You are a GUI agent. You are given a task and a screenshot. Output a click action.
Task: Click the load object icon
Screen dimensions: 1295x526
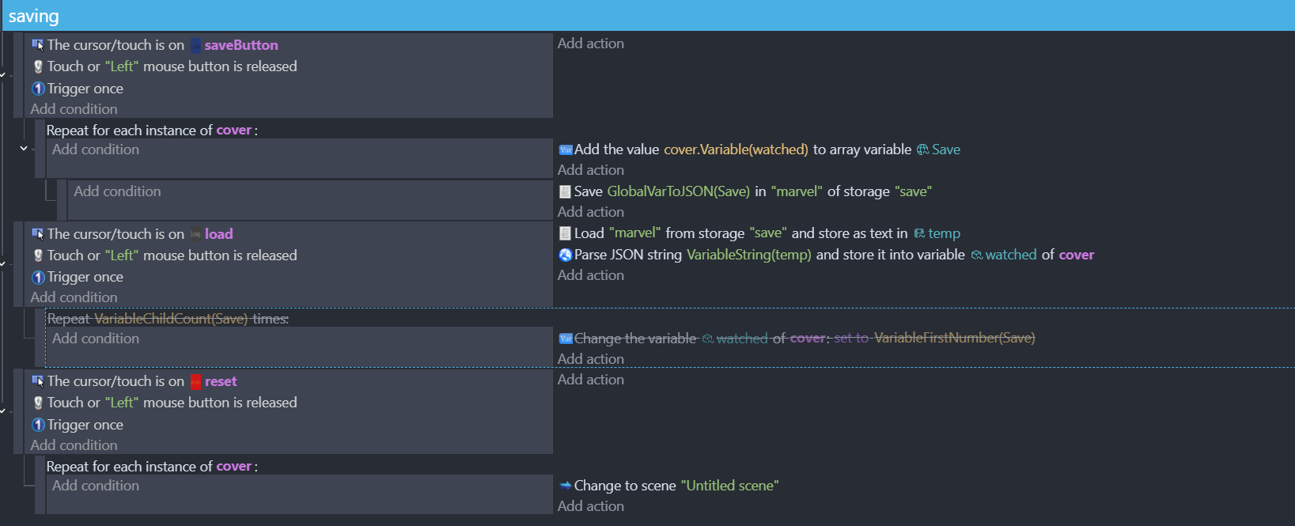click(195, 234)
